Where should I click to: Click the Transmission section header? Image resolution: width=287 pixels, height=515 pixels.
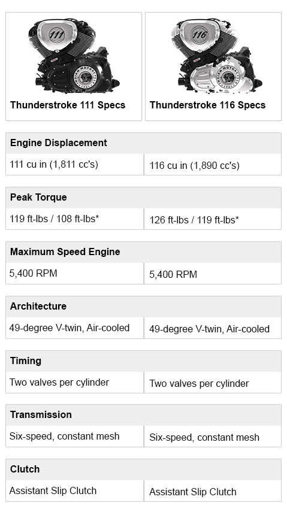[x=143, y=415]
